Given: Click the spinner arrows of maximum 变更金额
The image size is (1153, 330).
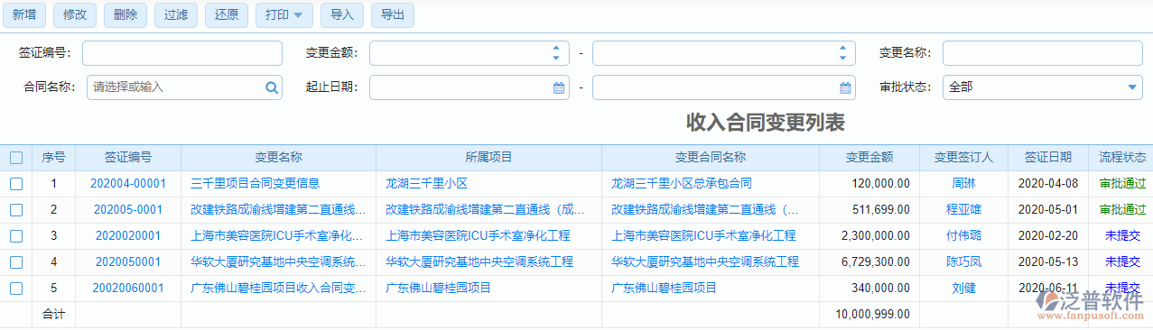Looking at the screenshot, I should coord(843,53).
